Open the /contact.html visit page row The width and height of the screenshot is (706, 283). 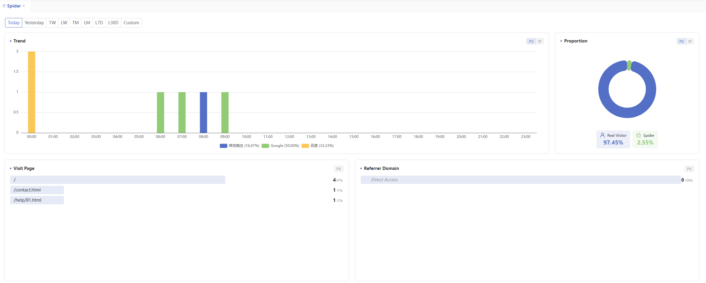tap(27, 190)
